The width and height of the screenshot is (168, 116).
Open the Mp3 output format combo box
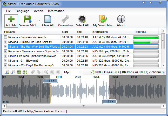pos(73,72)
